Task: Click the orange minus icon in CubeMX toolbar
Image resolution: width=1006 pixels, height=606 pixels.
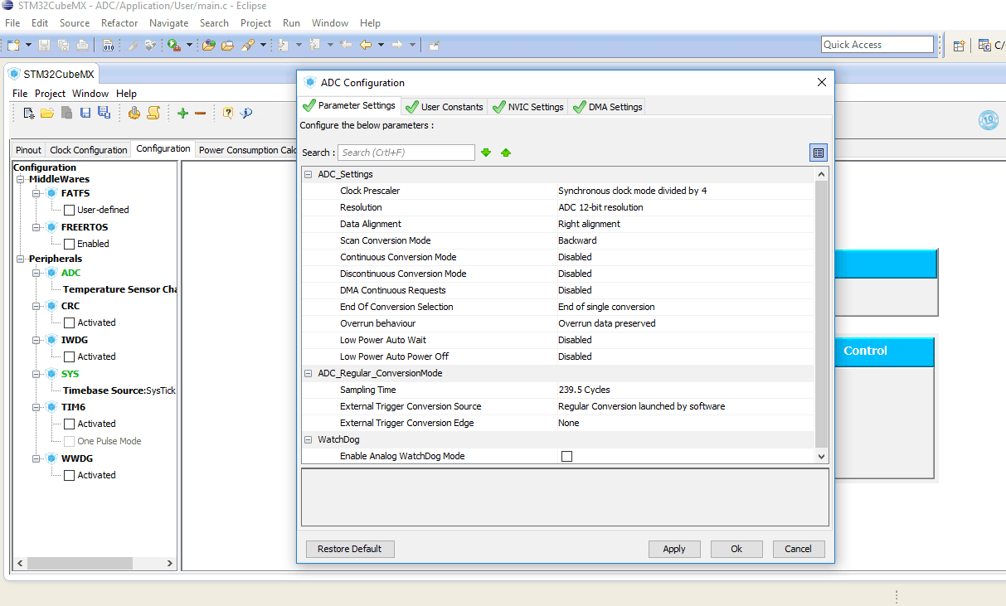Action: pyautogui.click(x=200, y=113)
